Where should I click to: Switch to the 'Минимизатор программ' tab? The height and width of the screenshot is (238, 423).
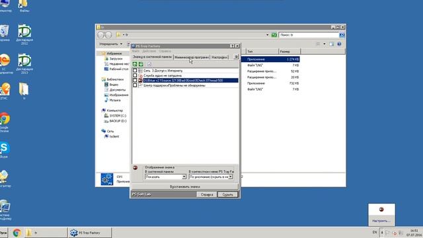[x=192, y=58]
